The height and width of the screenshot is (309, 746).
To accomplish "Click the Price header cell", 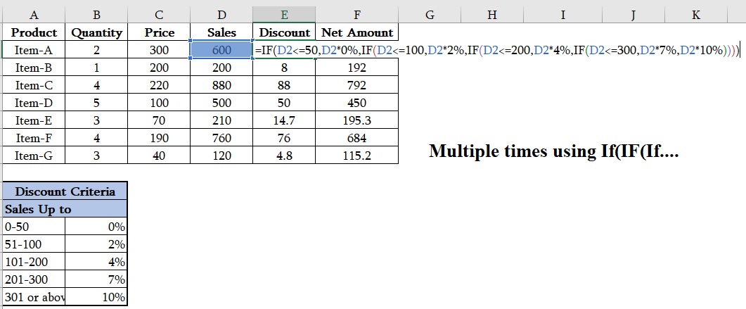I will pyautogui.click(x=159, y=32).
